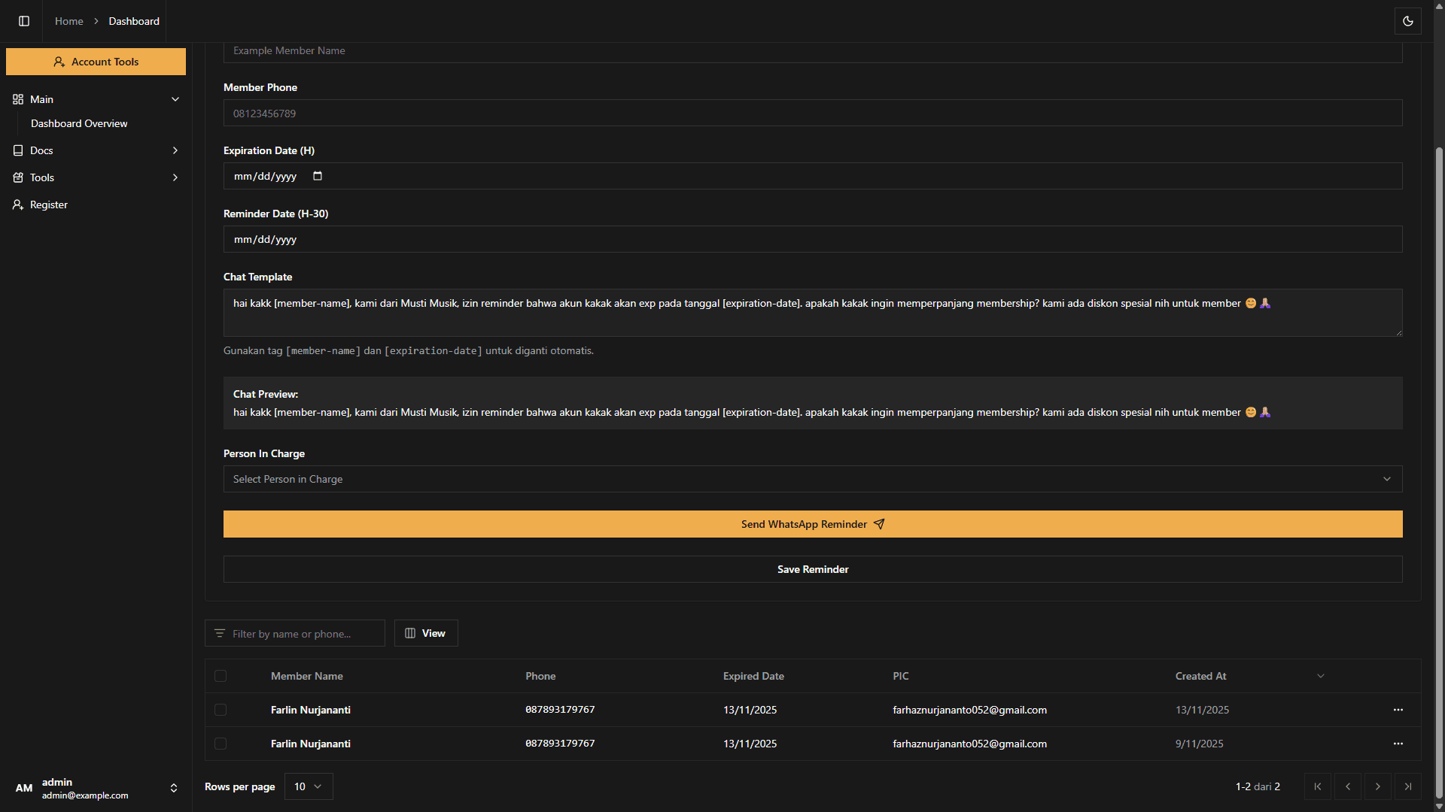Viewport: 1445px width, 812px height.
Task: Click the Main grid icon in sidebar
Action: coord(18,99)
